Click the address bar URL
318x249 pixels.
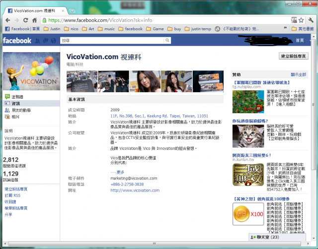tap(100, 20)
